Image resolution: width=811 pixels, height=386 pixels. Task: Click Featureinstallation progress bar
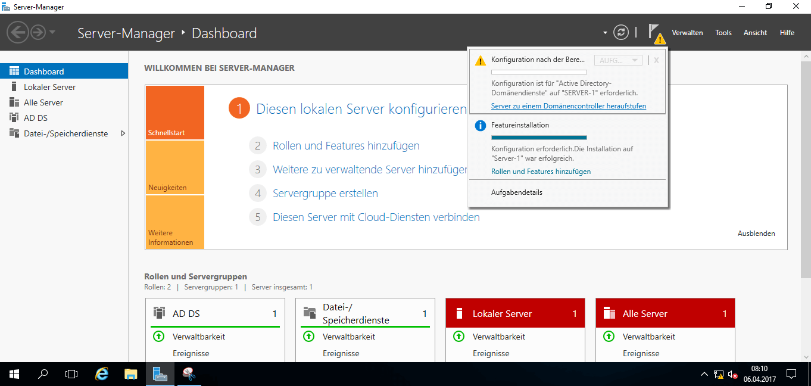click(539, 138)
